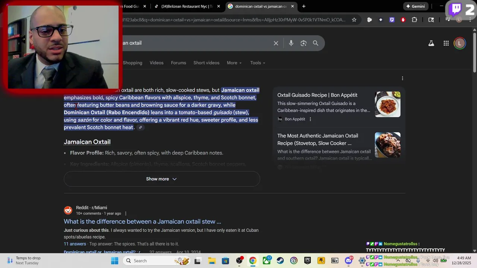The image size is (477, 268).
Task: Open 7-Zip from the taskbar
Action: 335,261
